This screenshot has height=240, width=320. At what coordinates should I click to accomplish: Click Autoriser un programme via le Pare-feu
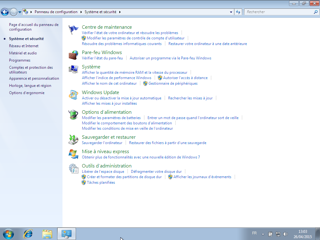click(170, 58)
